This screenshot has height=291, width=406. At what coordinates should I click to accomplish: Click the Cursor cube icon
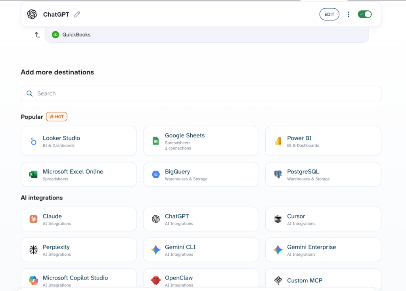278,219
